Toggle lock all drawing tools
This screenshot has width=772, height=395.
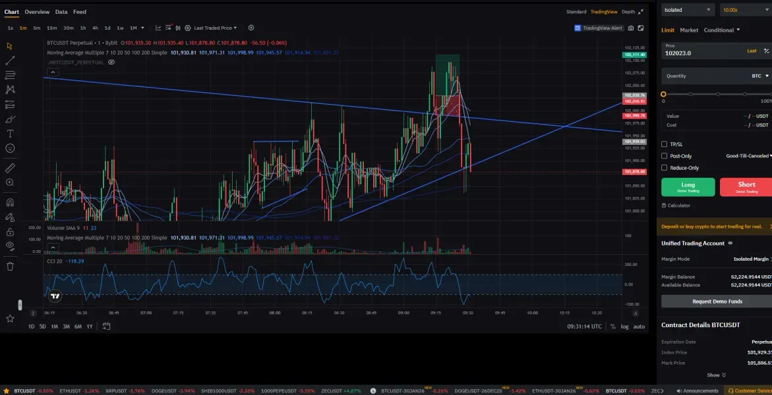click(10, 232)
